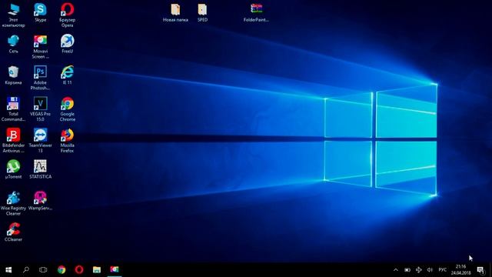Select the Recycle Bin (Корзина) icon

click(x=13, y=75)
